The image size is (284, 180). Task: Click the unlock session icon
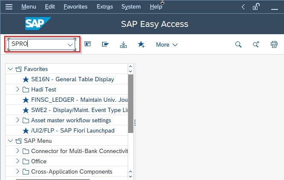(x=256, y=7)
